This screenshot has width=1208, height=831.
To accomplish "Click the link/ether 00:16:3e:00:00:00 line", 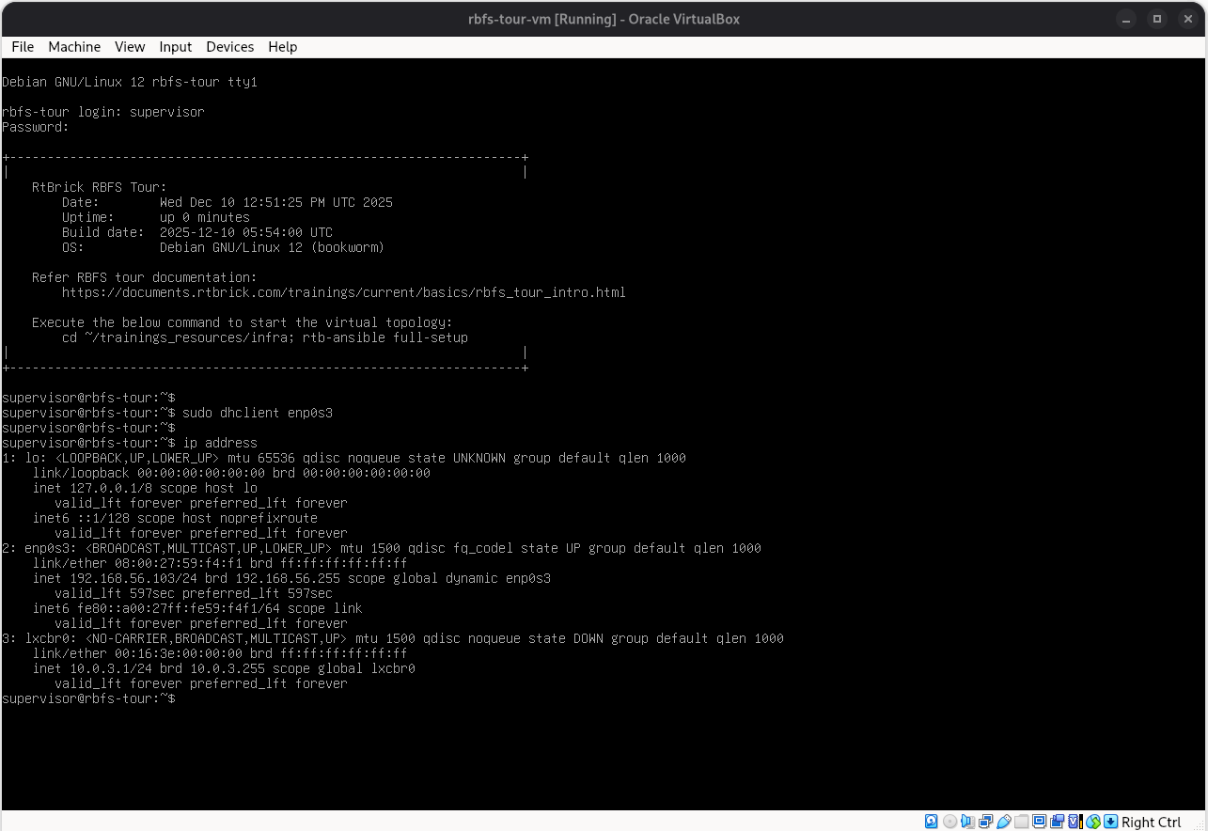I will click(x=220, y=653).
